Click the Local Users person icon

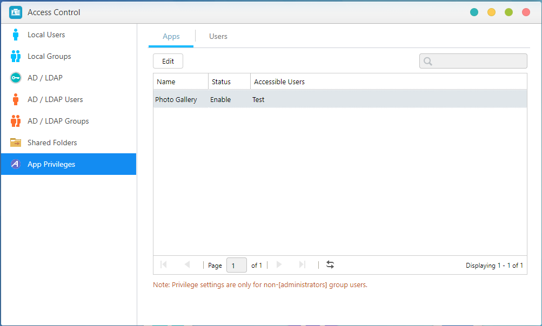click(16, 35)
